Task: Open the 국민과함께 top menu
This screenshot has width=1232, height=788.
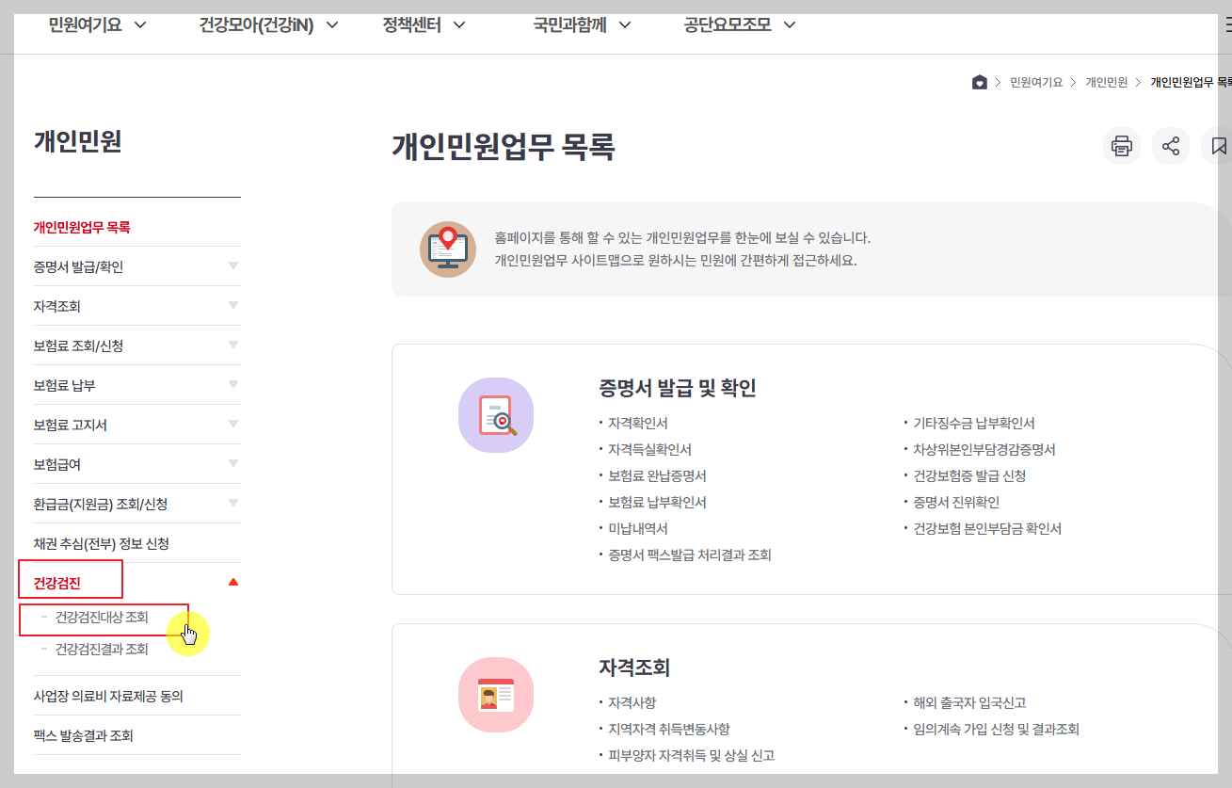Action: (x=583, y=24)
